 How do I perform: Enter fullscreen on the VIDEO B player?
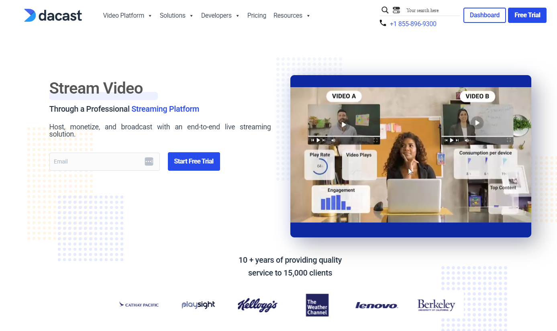coord(509,140)
